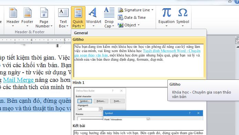This screenshot has width=239, height=135.
Task: Select the Hình 1 quick part preview
Action: (138, 103)
